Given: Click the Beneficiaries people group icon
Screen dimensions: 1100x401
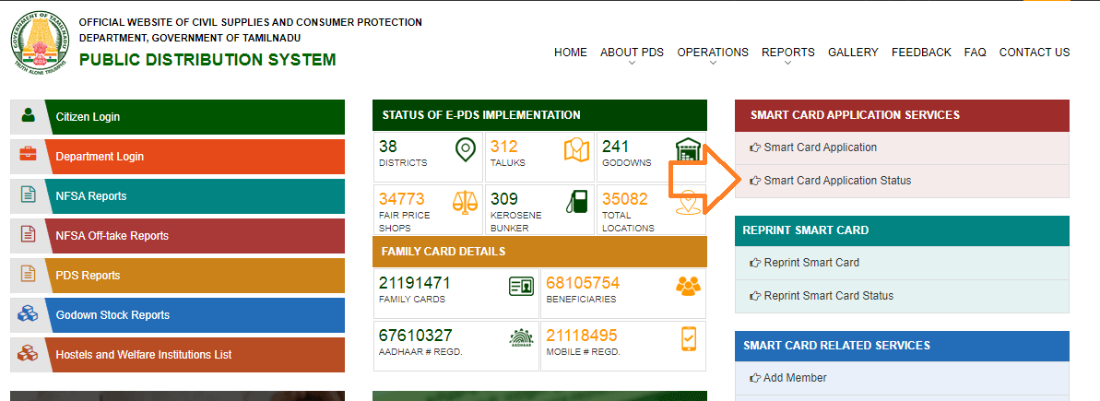Looking at the screenshot, I should click(688, 287).
